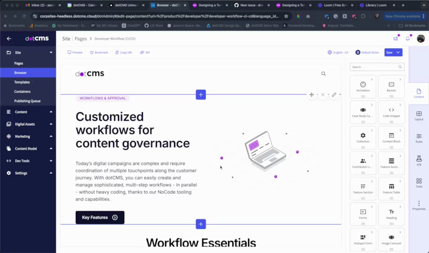The height and width of the screenshot is (253, 429).
Task: Remove the section with the X icon
Action: pyautogui.click(x=323, y=95)
